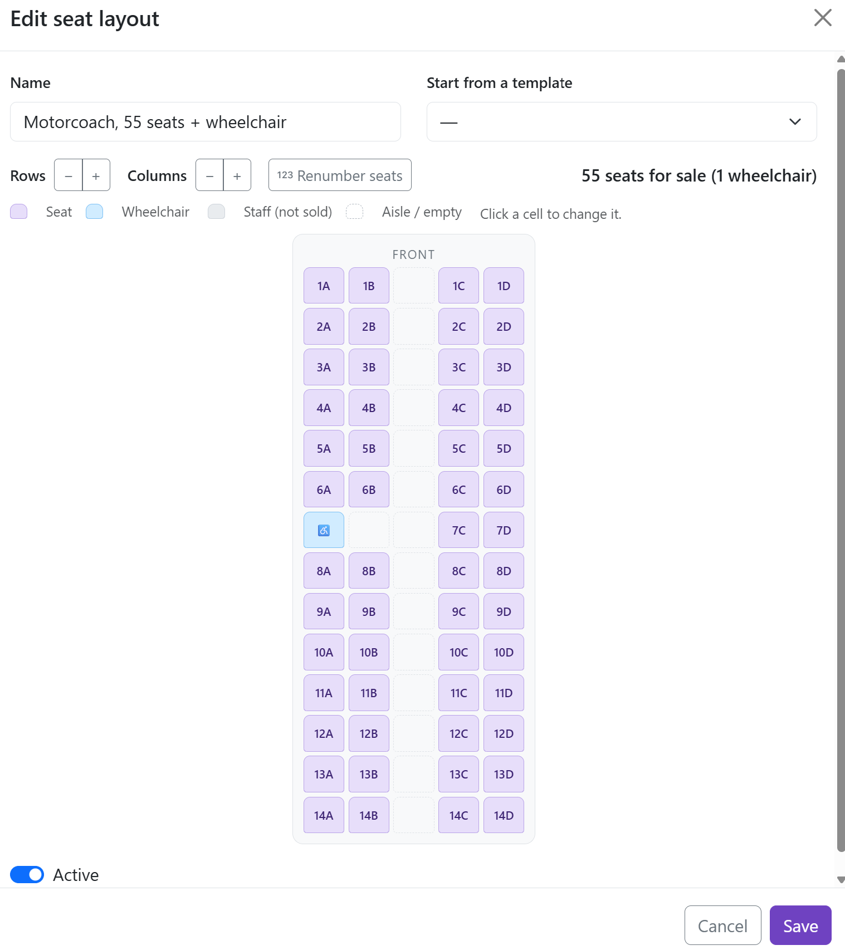Viewport: 845px width, 950px height.
Task: Click seat cell 2B
Action: [x=369, y=326]
